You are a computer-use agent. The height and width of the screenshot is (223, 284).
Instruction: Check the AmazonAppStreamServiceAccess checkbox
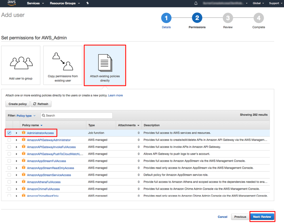9,175
